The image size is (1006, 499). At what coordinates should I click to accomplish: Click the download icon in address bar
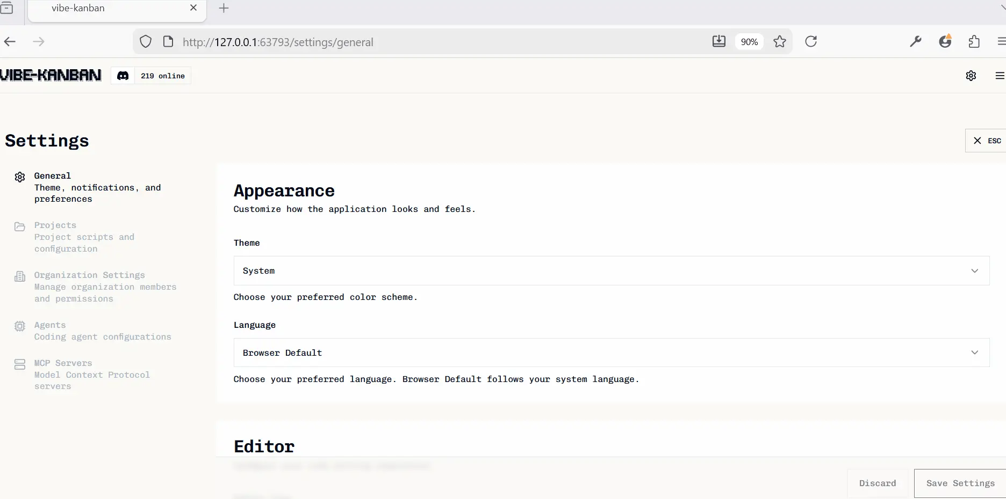coord(718,42)
